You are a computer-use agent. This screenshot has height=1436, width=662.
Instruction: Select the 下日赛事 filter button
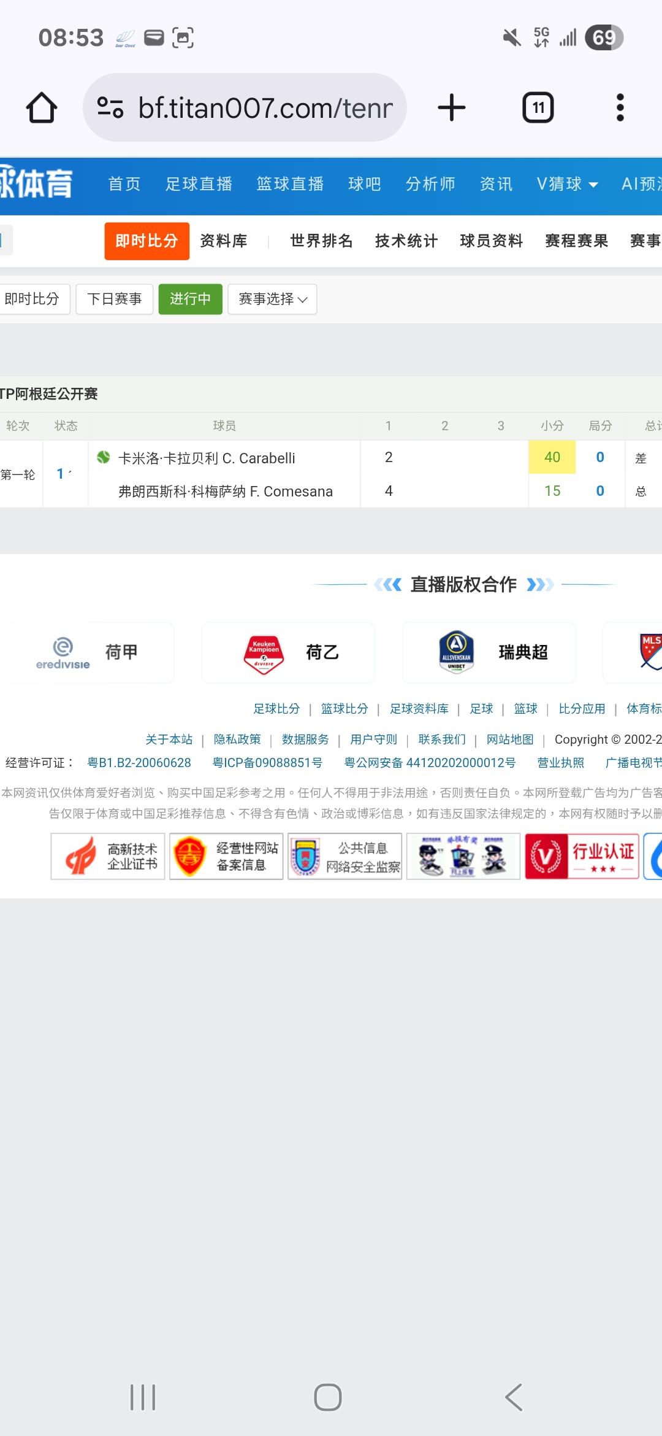(x=114, y=299)
